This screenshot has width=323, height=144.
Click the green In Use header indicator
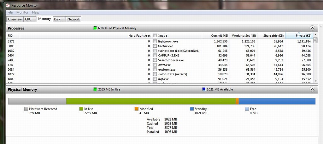tap(95, 89)
